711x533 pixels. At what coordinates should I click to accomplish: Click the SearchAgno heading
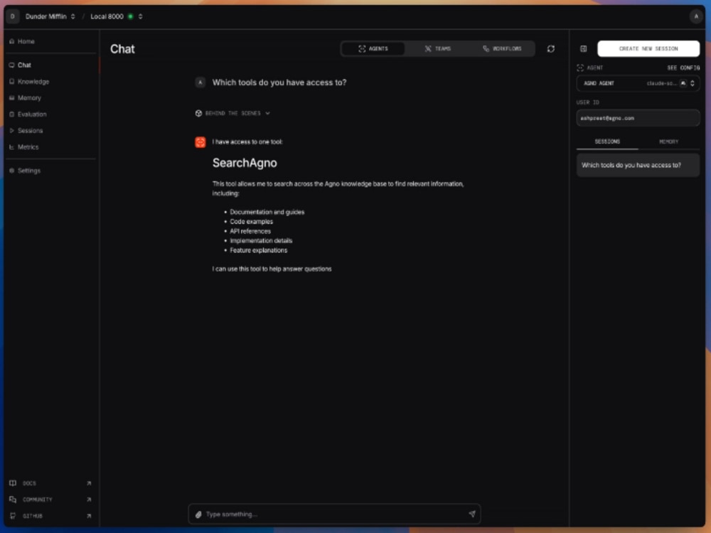coord(245,163)
